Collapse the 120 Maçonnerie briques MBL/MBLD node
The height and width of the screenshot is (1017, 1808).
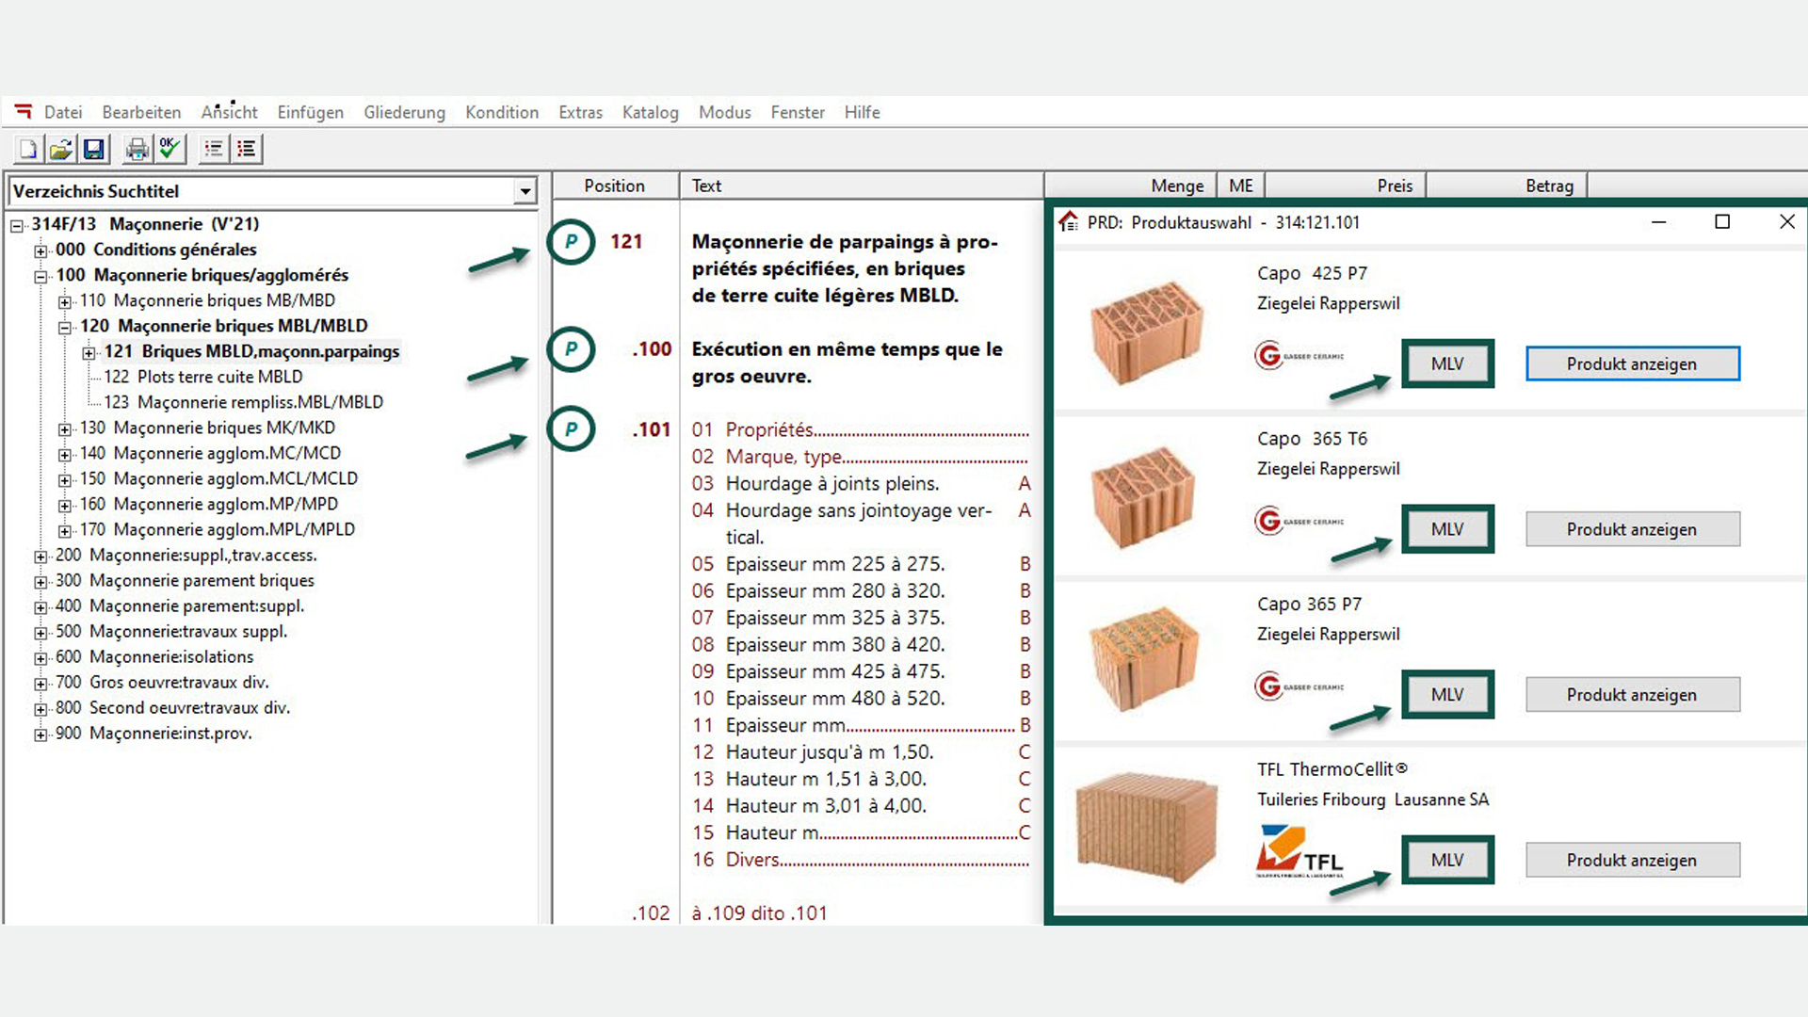(x=65, y=327)
